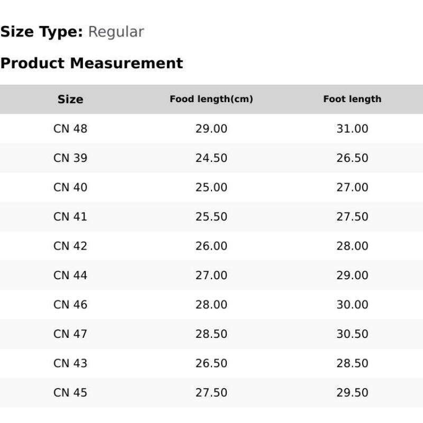Pick the CN 42 size cell
The width and height of the screenshot is (423, 423).
point(70,246)
